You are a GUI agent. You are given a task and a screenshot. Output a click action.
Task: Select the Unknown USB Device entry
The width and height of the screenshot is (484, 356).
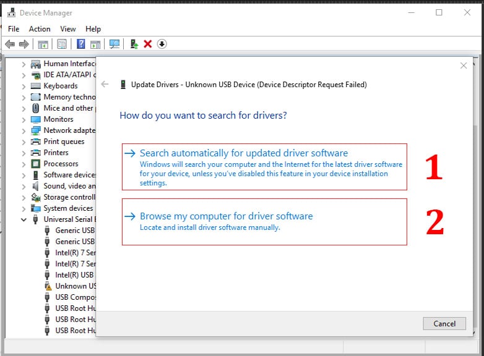tap(76, 286)
